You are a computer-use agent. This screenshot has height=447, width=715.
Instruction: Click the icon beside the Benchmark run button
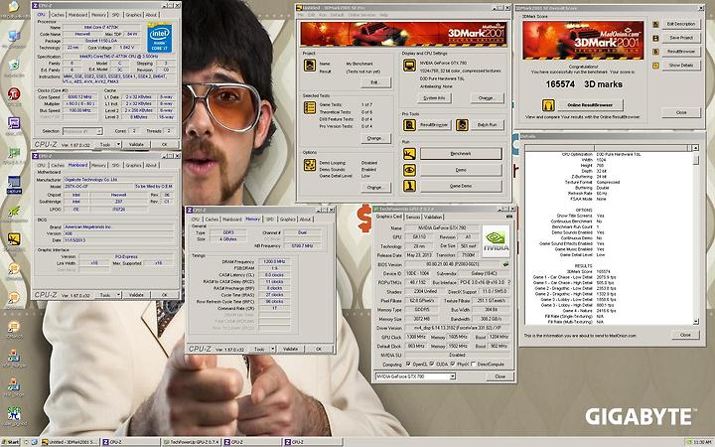pyautogui.click(x=409, y=154)
